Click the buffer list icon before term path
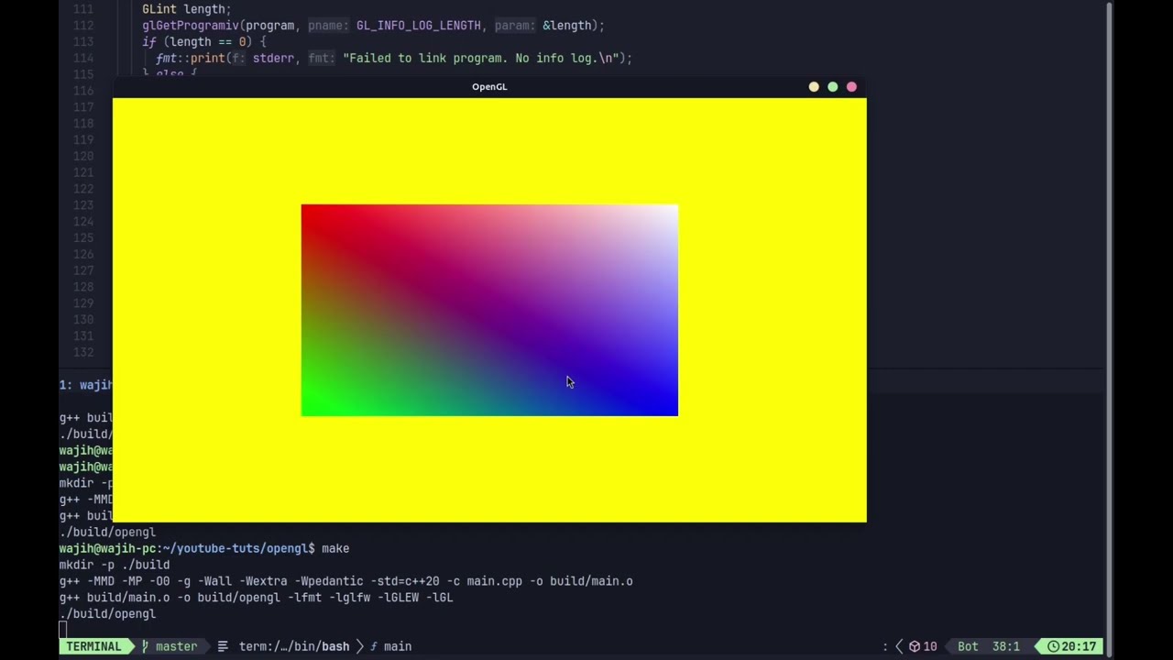The image size is (1173, 660). (x=223, y=646)
